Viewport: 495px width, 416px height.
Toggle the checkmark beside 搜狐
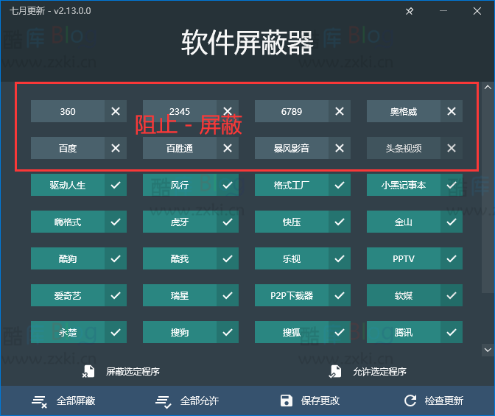point(340,332)
